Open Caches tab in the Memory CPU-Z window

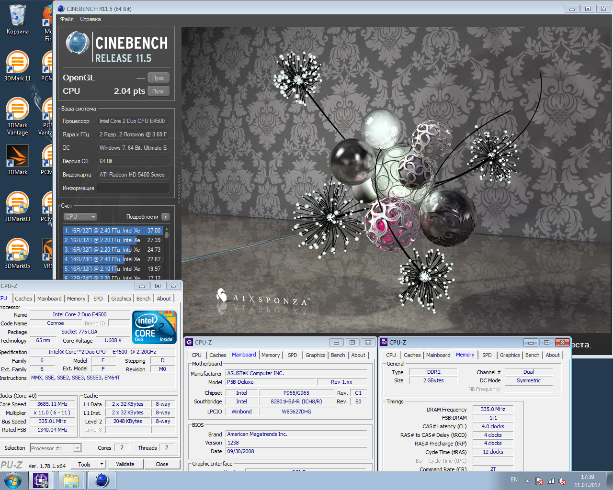[x=412, y=355]
